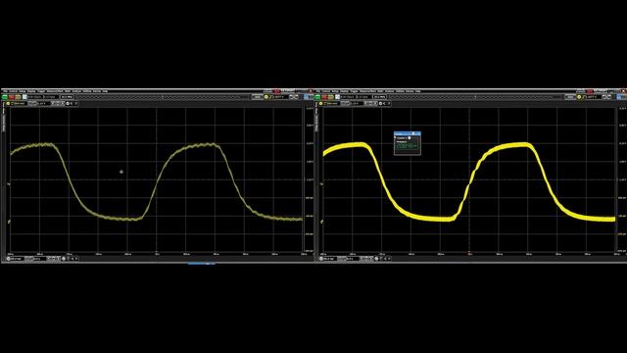Open the File menu in left window
This screenshot has width=627, height=353.
[x=5, y=91]
